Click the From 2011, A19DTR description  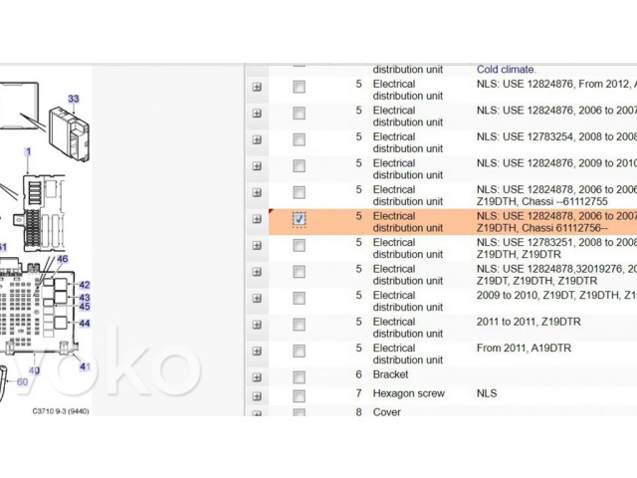(525, 348)
